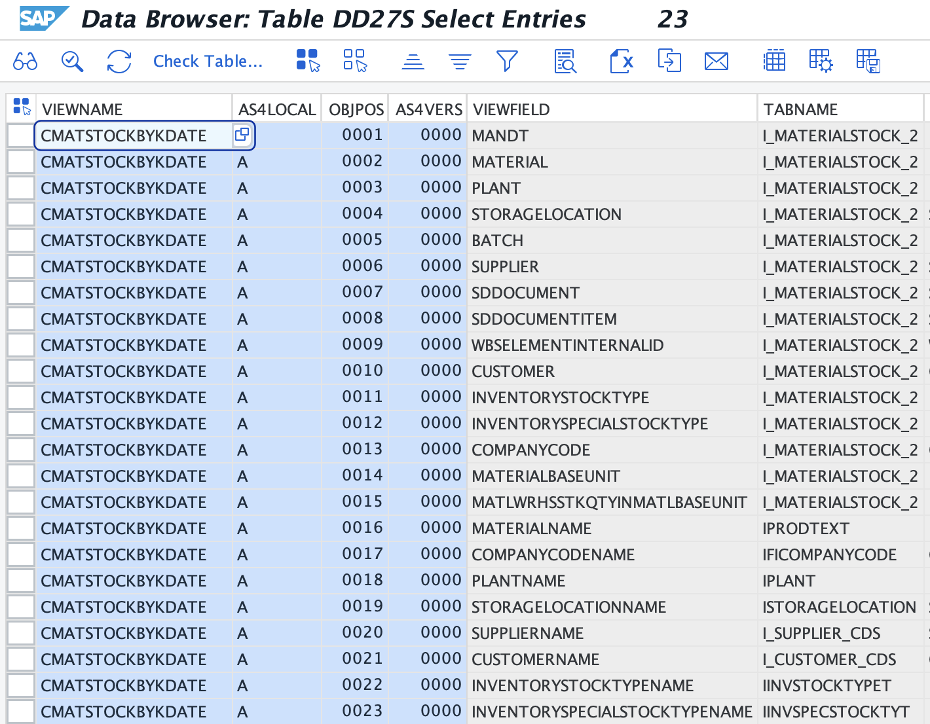Viewport: 930px width, 724px height.
Task: Select the AS4VERS column header
Action: coord(428,109)
